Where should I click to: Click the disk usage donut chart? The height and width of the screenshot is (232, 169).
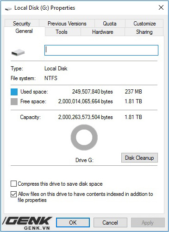(x=84, y=138)
